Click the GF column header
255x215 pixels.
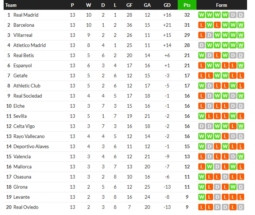[129, 5]
